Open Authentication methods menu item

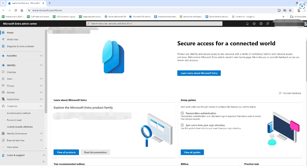click(x=19, y=113)
